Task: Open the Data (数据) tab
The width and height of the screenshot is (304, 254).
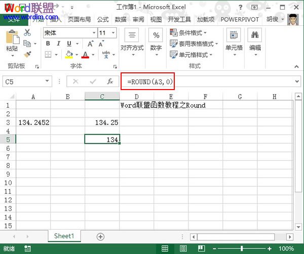Action: 121,19
